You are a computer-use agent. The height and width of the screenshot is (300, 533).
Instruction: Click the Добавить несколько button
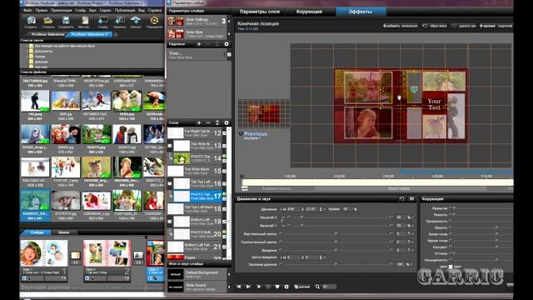(400, 26)
